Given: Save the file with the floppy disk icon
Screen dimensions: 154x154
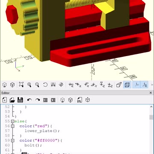Looking at the screenshot, I should pyautogui.click(x=20, y=100).
